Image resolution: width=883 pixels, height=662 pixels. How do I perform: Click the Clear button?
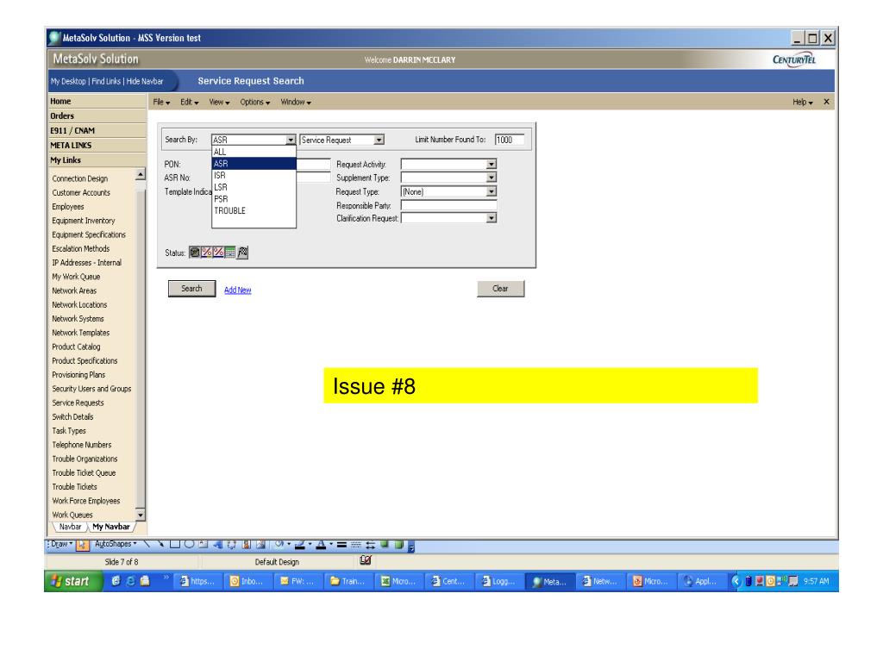[501, 288]
